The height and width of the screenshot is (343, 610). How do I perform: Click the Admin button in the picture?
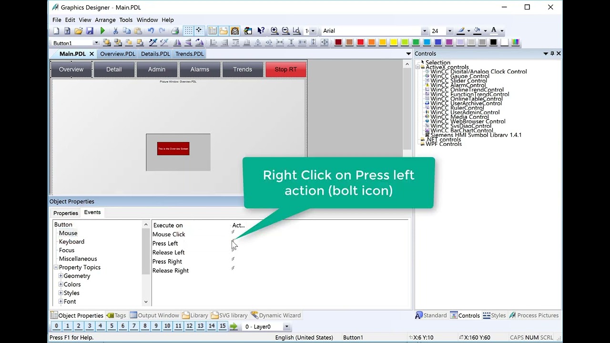point(157,70)
